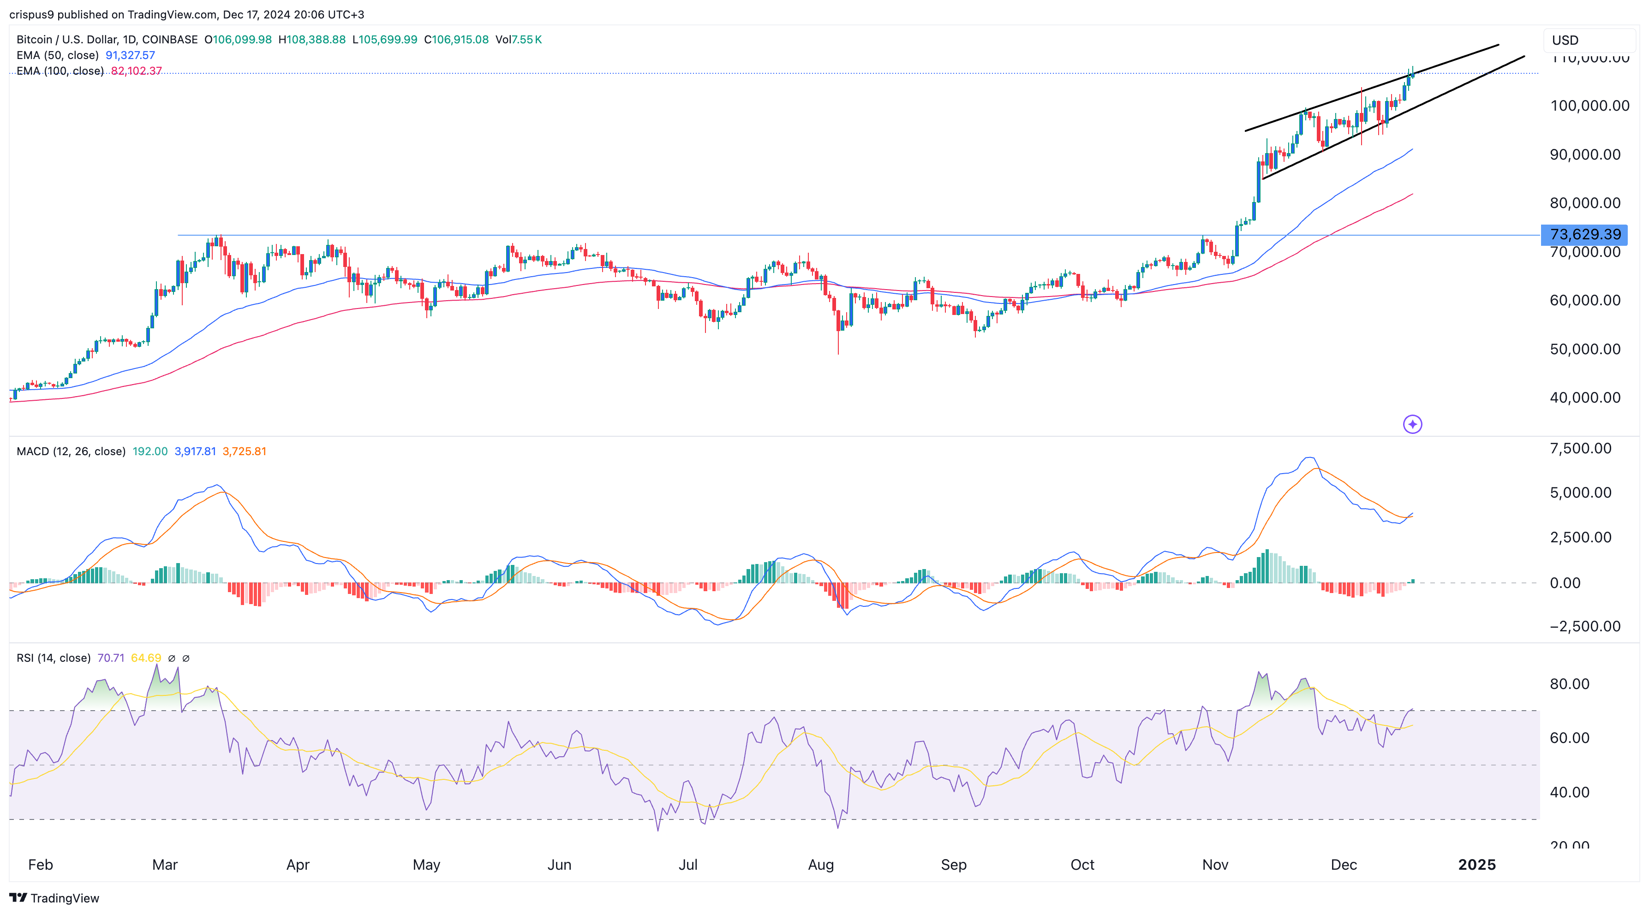Image resolution: width=1649 pixels, height=914 pixels.
Task: Click the EMA (100, close) indicator label
Action: (x=60, y=71)
